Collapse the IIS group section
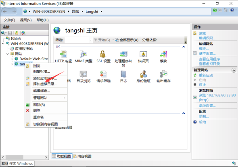238x167 pixels. pyautogui.click(x=184, y=47)
